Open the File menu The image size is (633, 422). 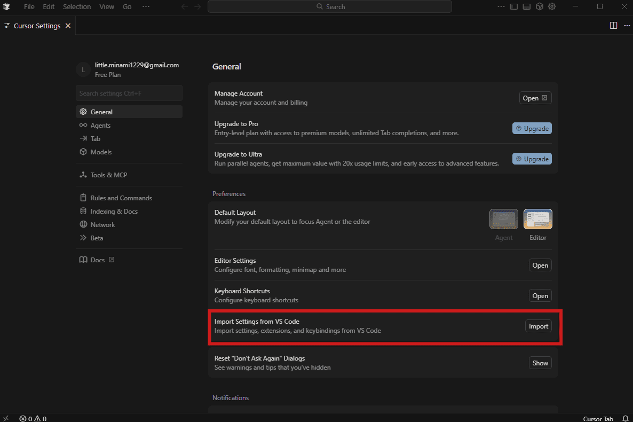coord(29,7)
